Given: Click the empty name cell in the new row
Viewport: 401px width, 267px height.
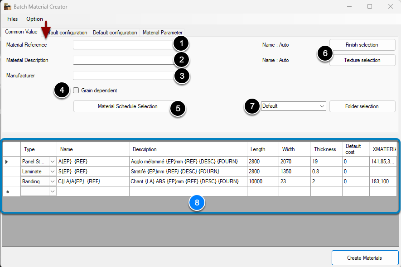Looking at the screenshot, I should pos(93,191).
